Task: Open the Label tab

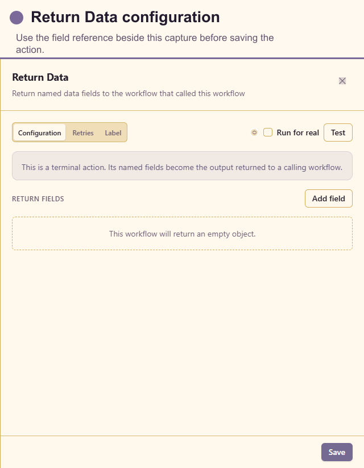Action: tap(113, 133)
